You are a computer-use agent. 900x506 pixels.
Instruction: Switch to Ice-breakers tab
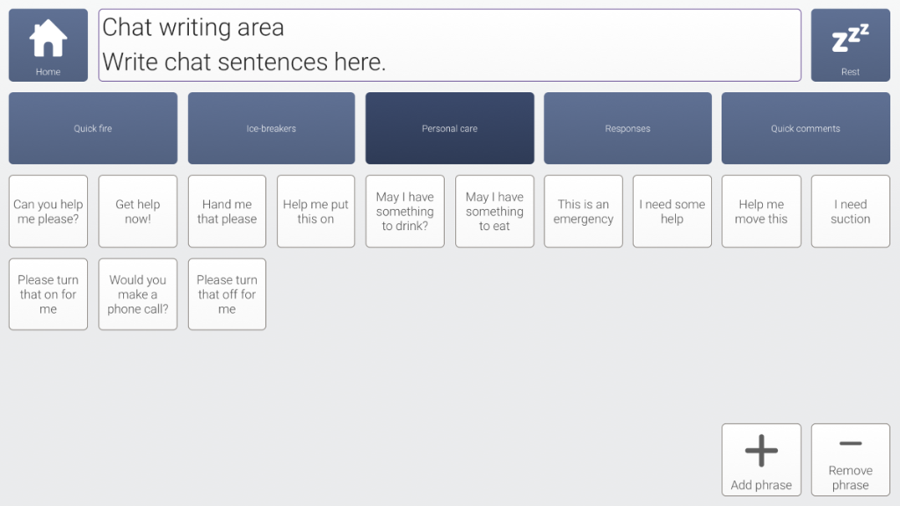tap(272, 128)
